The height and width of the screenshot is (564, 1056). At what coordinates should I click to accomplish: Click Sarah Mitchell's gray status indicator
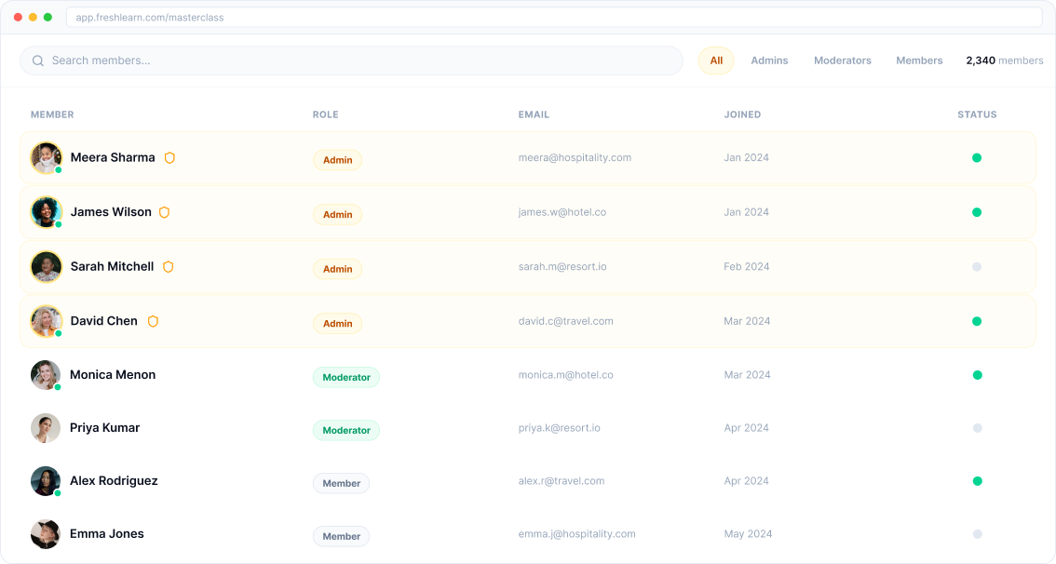click(x=977, y=267)
